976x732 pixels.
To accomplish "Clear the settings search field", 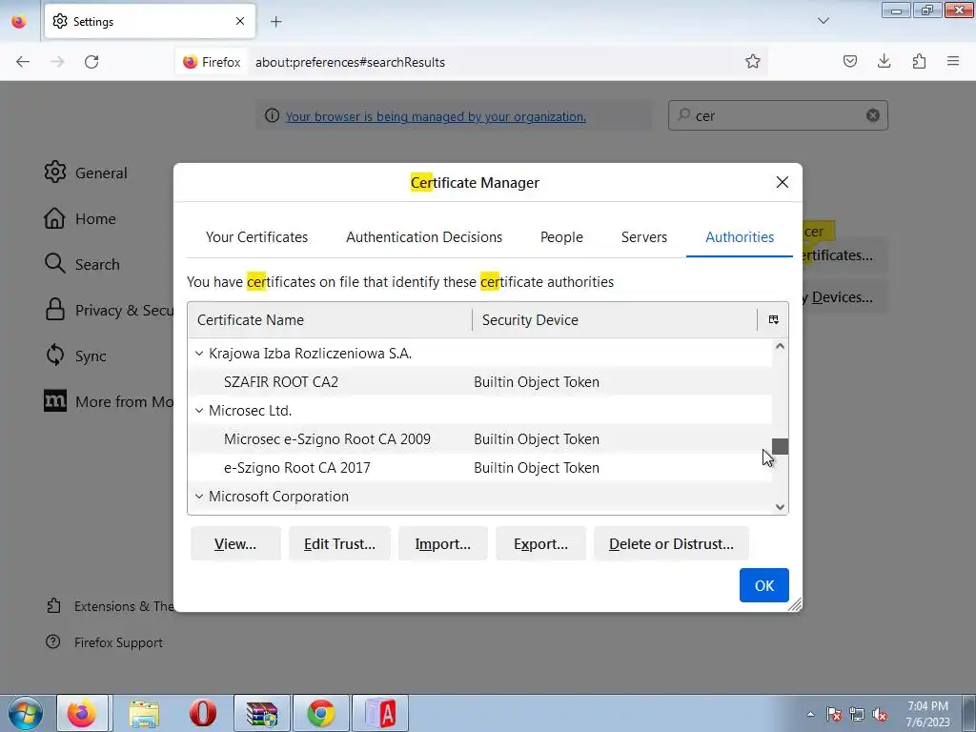I will (873, 115).
